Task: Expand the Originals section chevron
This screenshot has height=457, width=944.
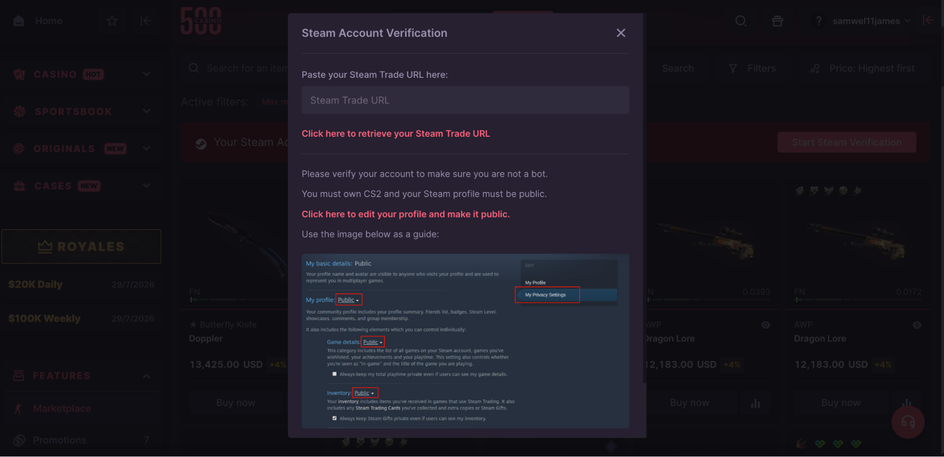Action: point(147,149)
